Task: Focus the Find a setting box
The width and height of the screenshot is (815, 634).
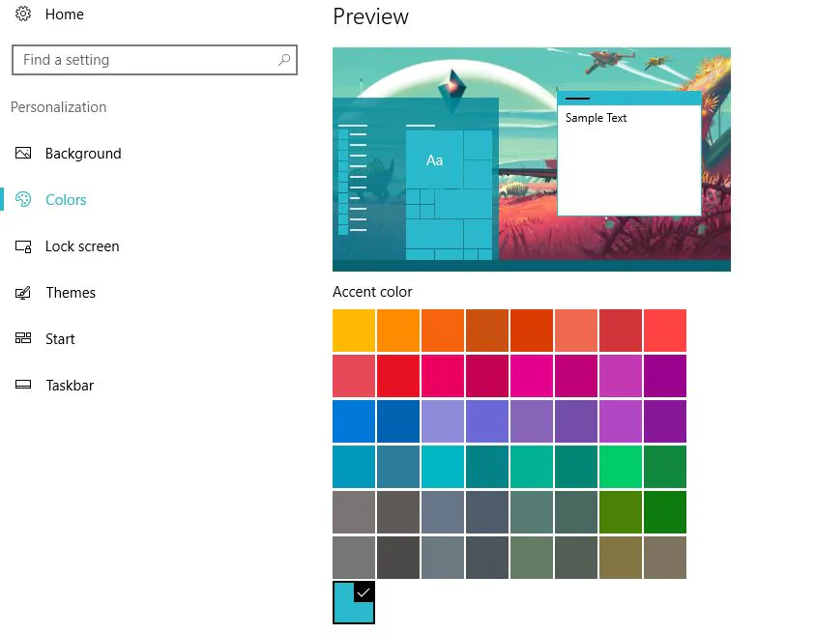Action: 155,60
